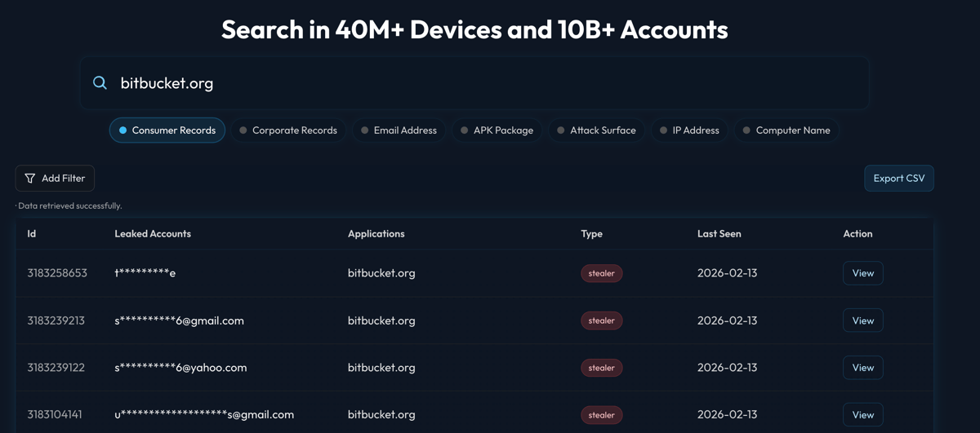Click the Id cell 3183258653
The height and width of the screenshot is (433, 980).
point(57,273)
